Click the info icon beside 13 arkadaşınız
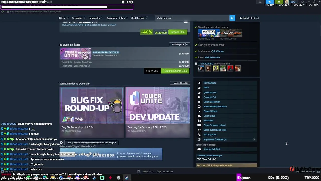 [x=196, y=64]
